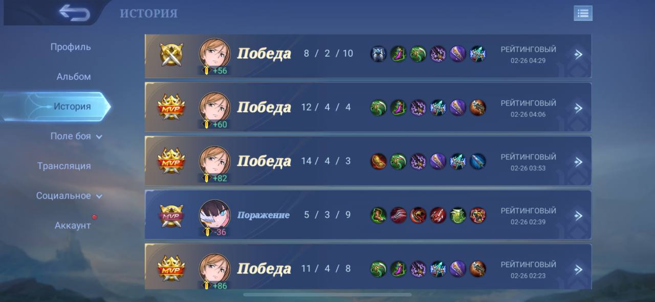Screen dimensions: 655x302
Task: Select first item icon in 14/4/3 match
Action: [x=379, y=161]
